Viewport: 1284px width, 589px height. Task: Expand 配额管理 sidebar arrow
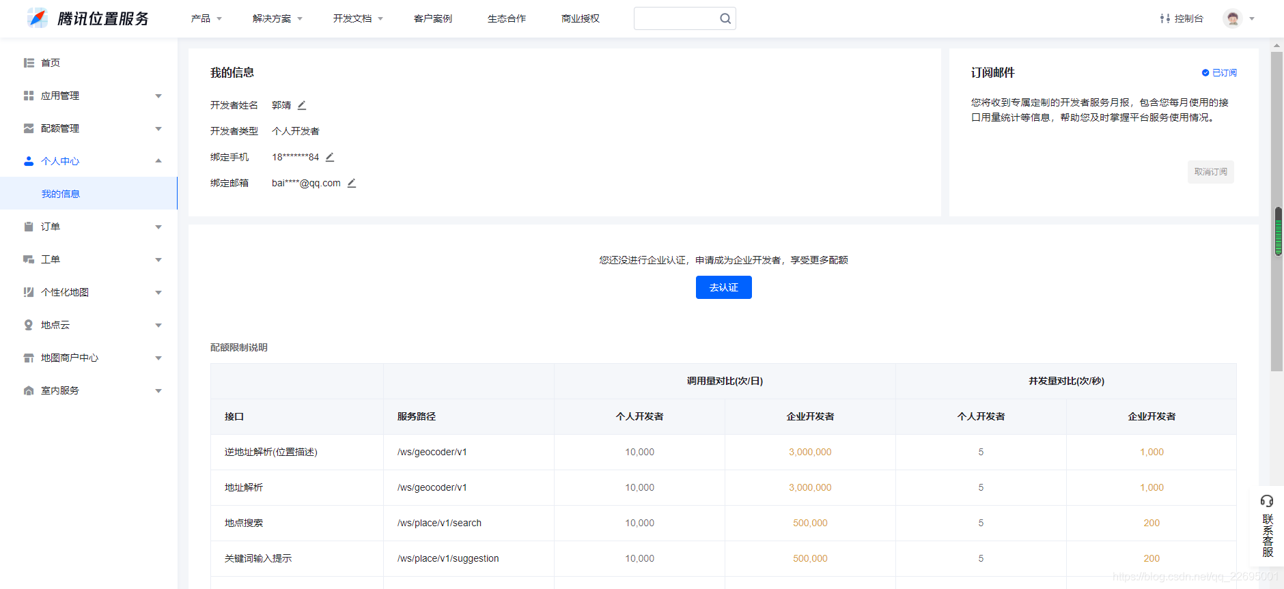coord(158,128)
